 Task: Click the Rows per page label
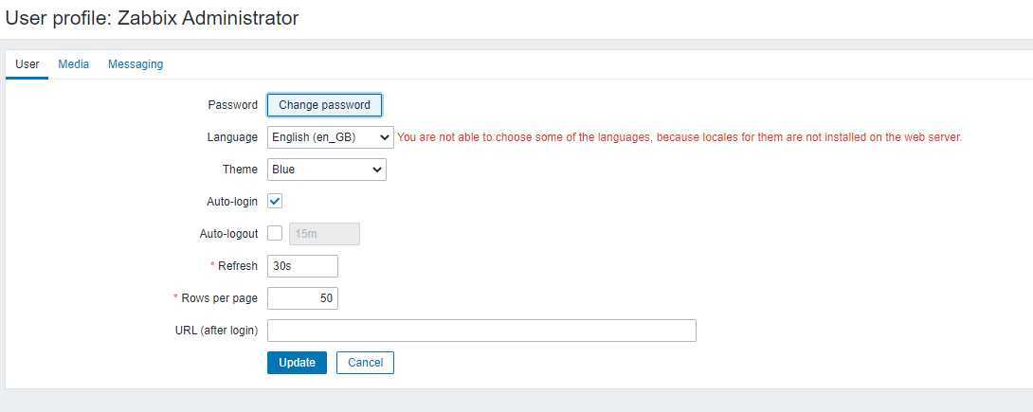tap(219, 298)
